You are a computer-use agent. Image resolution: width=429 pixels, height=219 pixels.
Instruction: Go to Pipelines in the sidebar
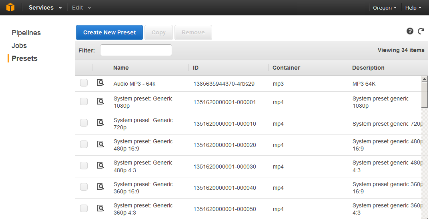[x=26, y=33]
